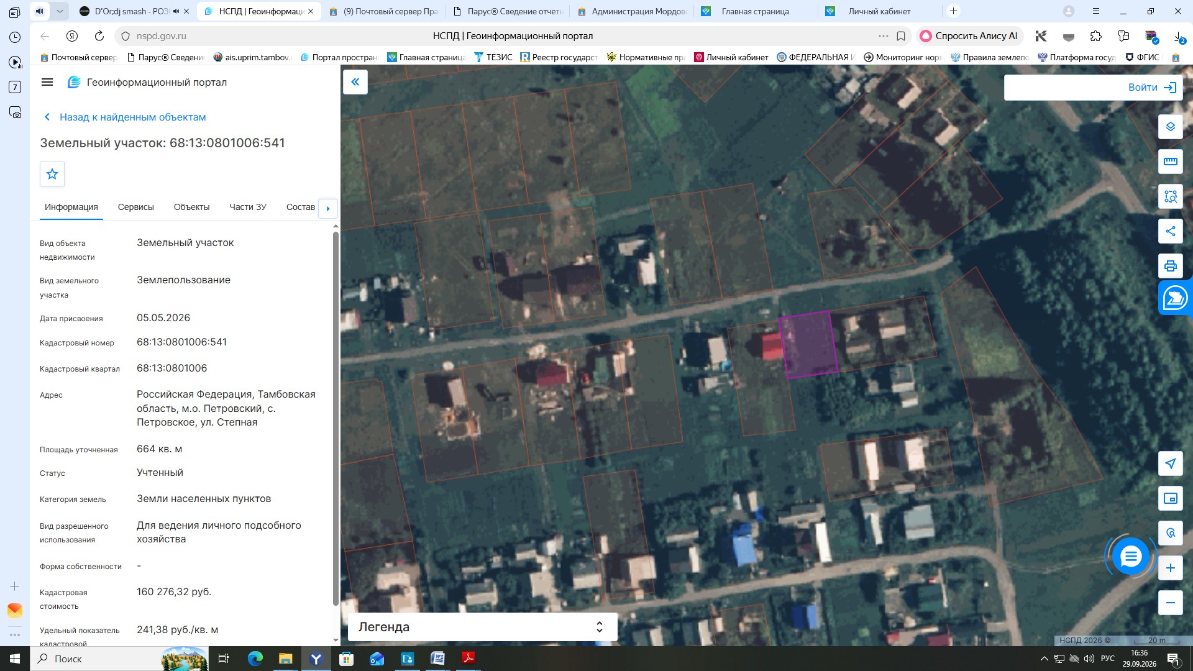Open the round support chat bubble
The width and height of the screenshot is (1193, 671).
coord(1131,556)
